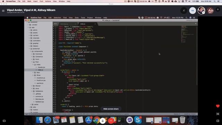The image size is (222, 125).
Task: Toggle the microphone mute button
Action: pos(103,121)
